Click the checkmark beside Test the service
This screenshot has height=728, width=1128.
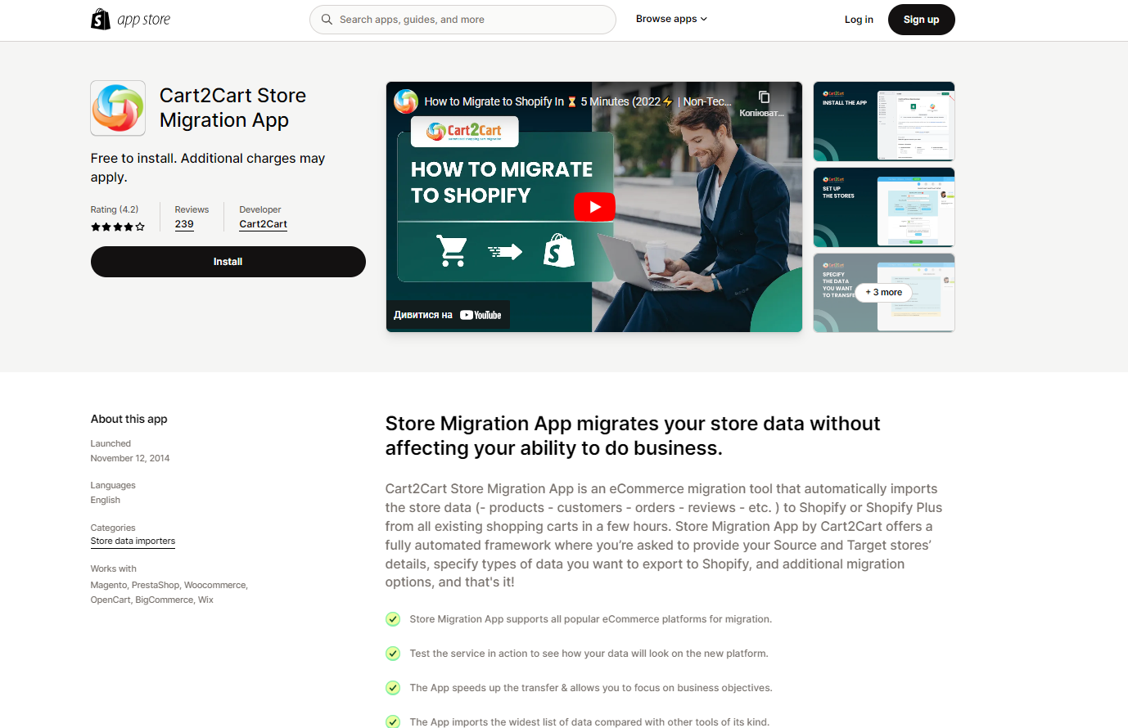point(393,654)
